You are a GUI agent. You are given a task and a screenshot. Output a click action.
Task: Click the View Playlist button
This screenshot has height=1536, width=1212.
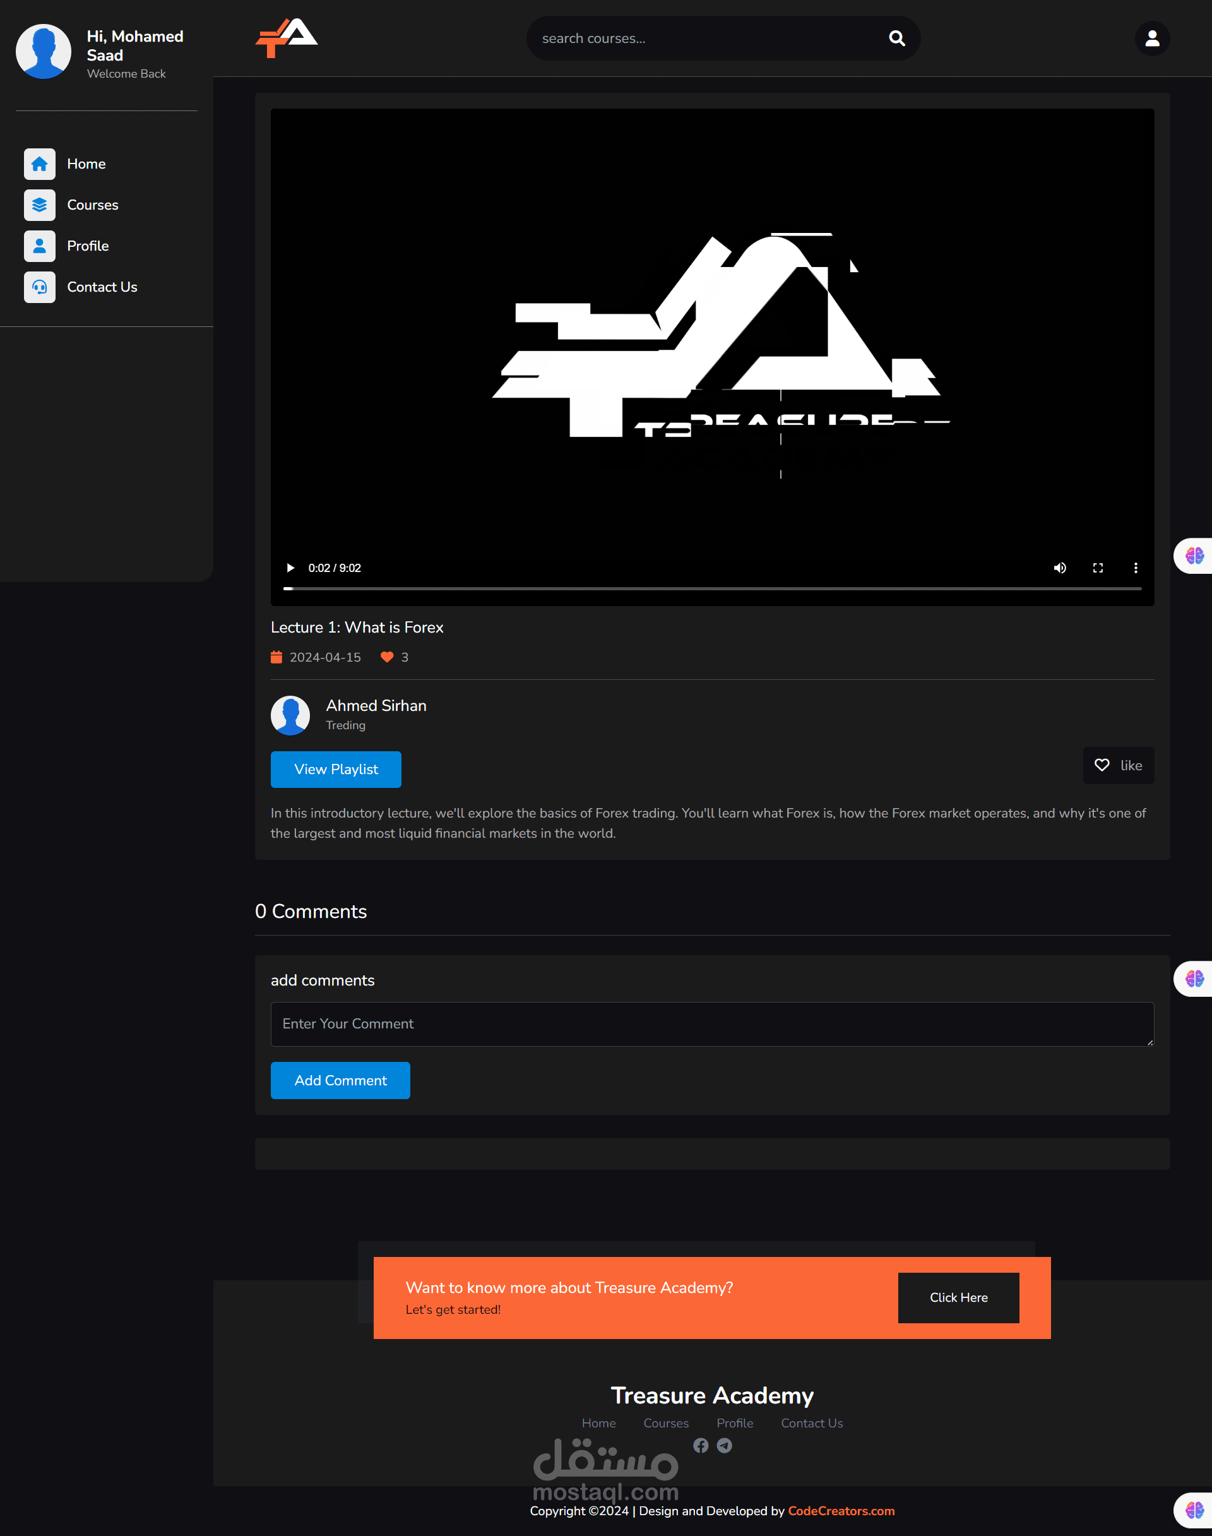(x=336, y=770)
